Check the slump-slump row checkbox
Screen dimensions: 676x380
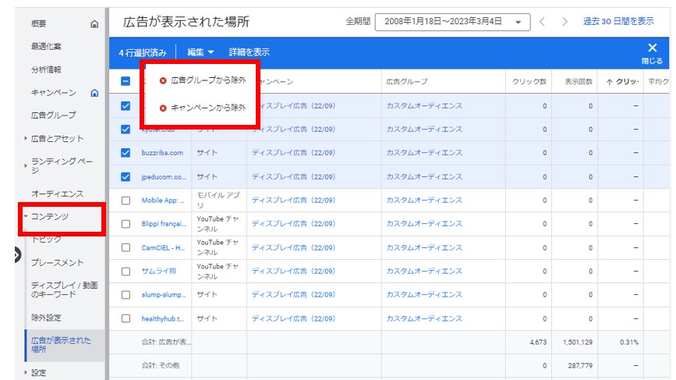126,295
